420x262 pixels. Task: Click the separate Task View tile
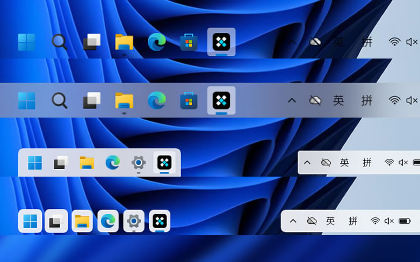coord(56,221)
